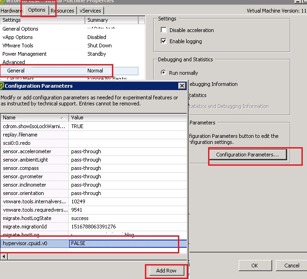Switch to the Hardware tab
This screenshot has height=279, width=307.
11,11
